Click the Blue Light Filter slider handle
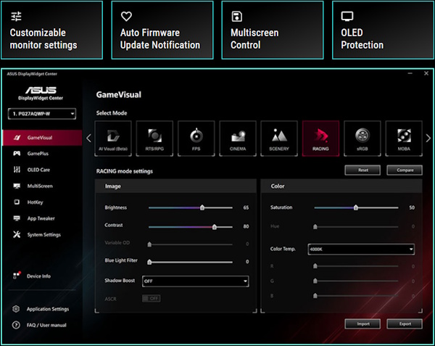Viewport: 435px width, 346px height. [x=149, y=262]
